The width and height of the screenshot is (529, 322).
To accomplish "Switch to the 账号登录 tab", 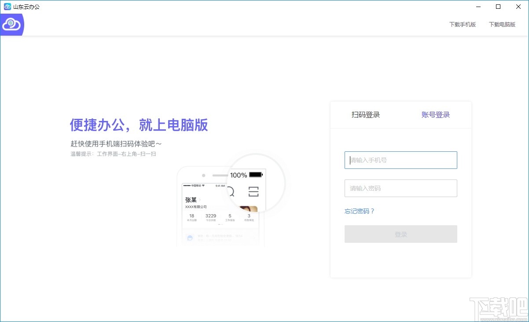I will click(x=435, y=114).
